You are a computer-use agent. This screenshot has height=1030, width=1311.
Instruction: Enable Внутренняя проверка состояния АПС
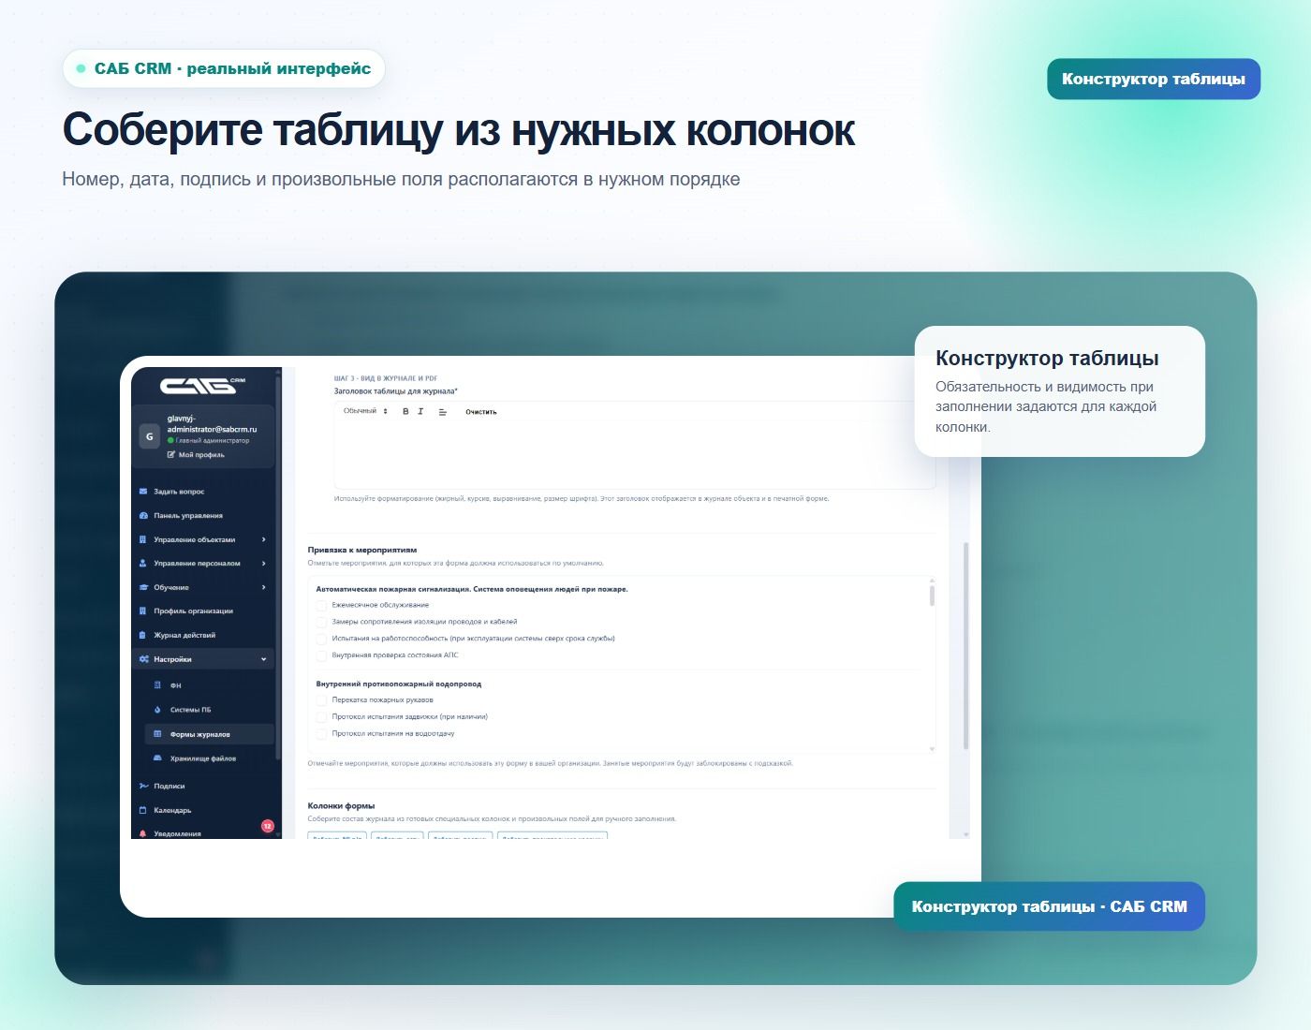pyautogui.click(x=321, y=656)
